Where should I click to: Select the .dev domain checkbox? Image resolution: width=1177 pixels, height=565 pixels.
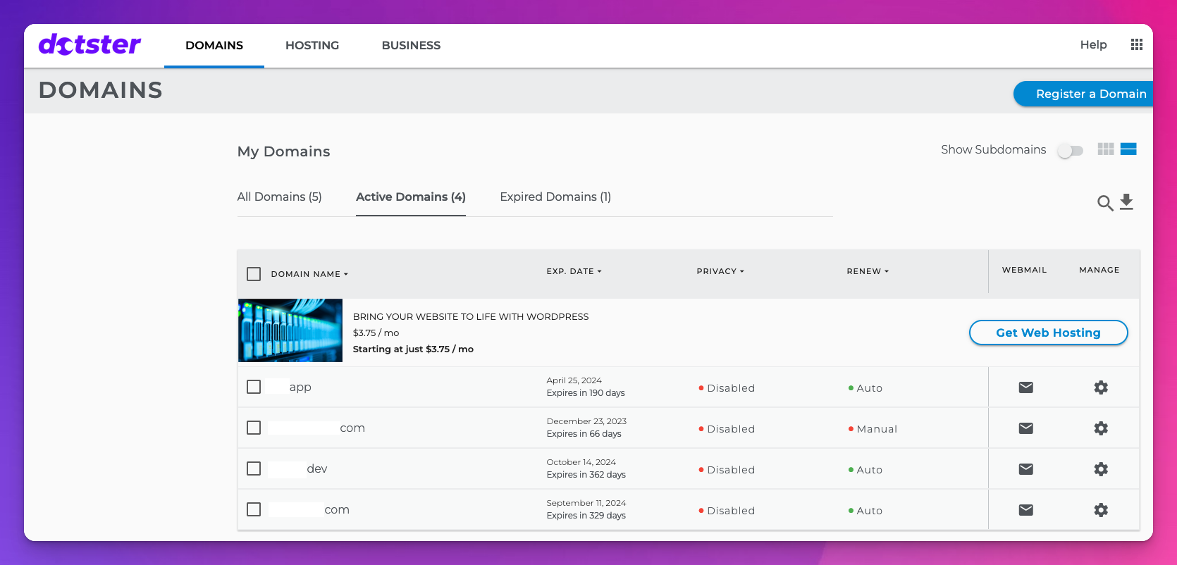254,468
